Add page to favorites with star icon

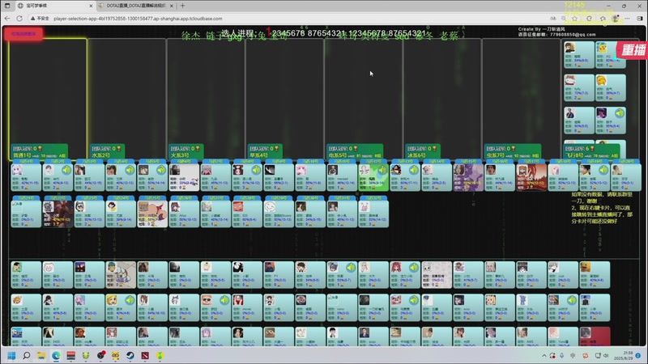tap(575, 19)
